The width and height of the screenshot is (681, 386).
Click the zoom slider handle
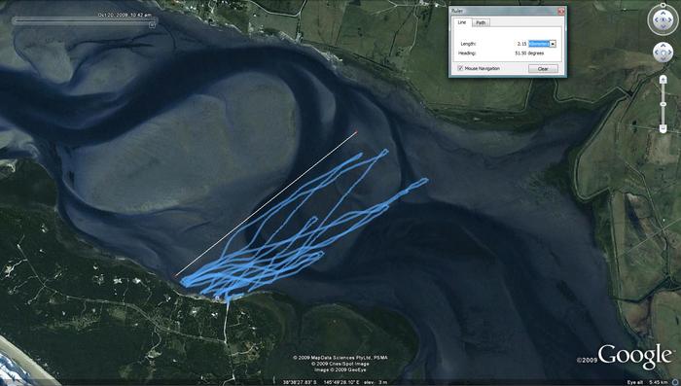(663, 104)
